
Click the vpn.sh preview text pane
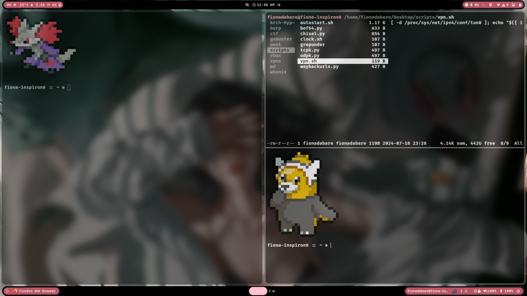[457, 23]
